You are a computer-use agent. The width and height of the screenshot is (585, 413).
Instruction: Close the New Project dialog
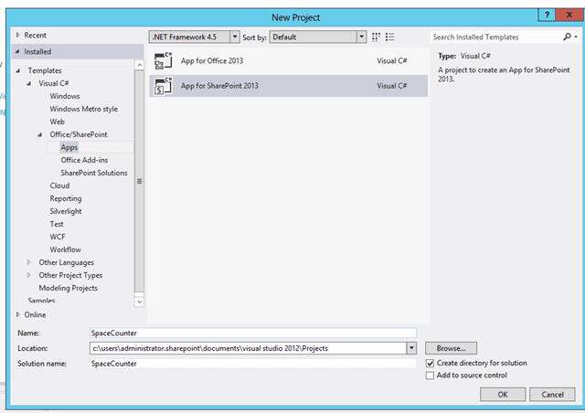coord(569,15)
